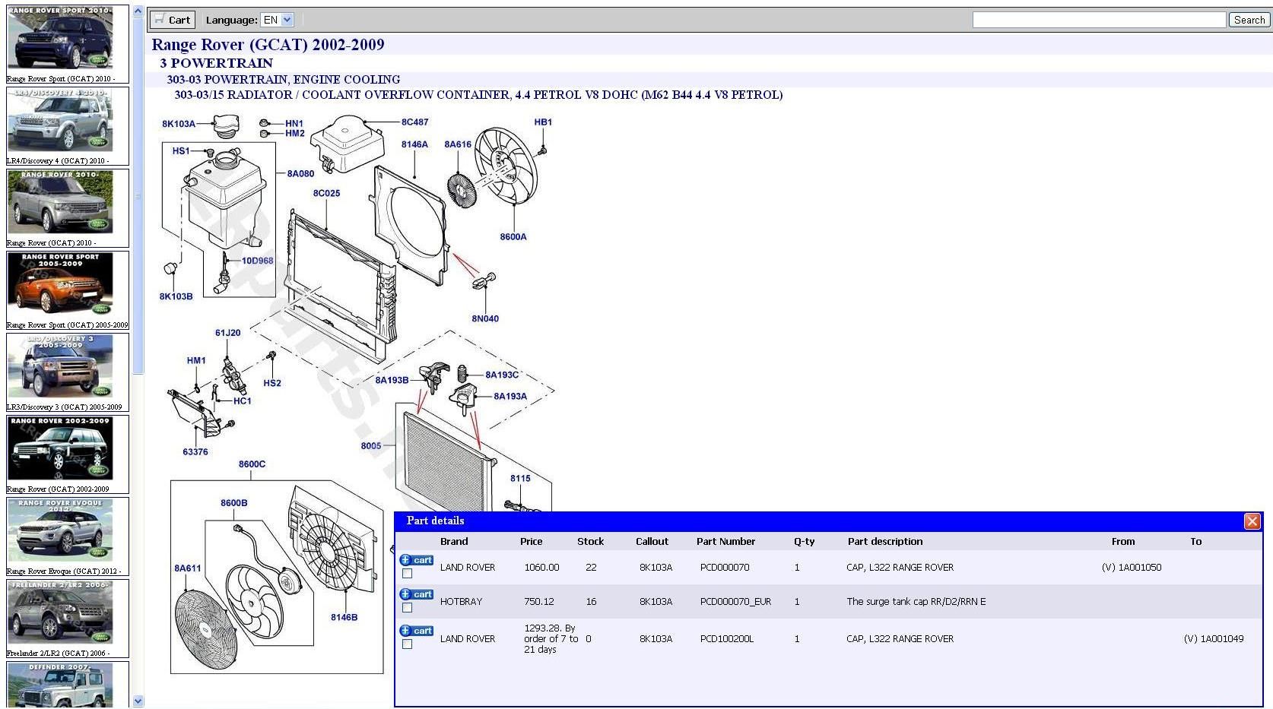Click callout 8A193C on diagram
Image resolution: width=1273 pixels, height=709 pixels.
point(502,375)
